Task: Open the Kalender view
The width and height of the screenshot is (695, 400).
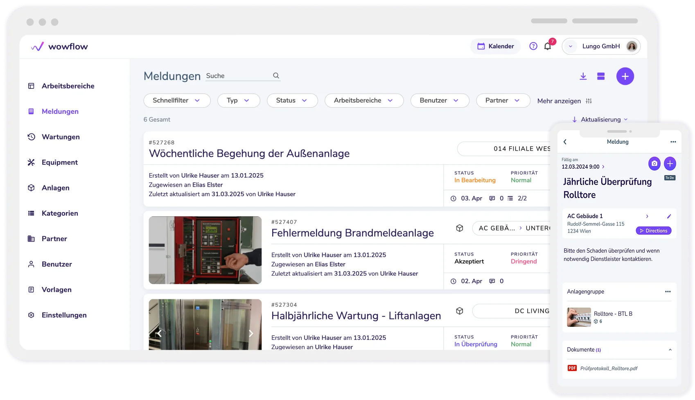Action: tap(495, 46)
